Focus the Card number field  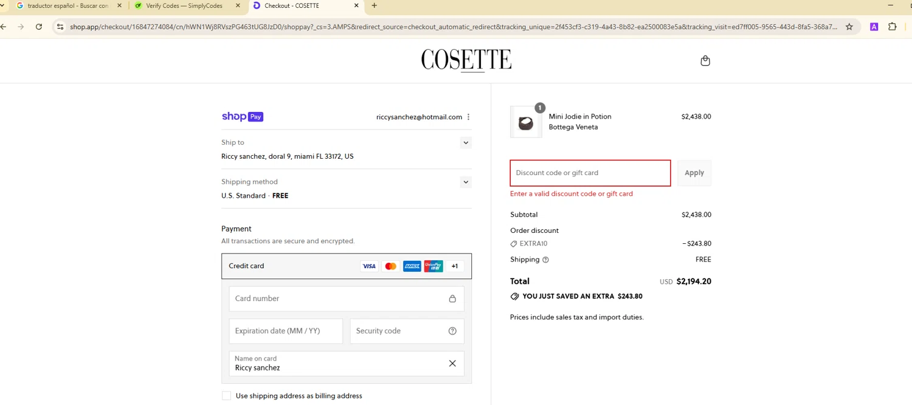pos(347,299)
